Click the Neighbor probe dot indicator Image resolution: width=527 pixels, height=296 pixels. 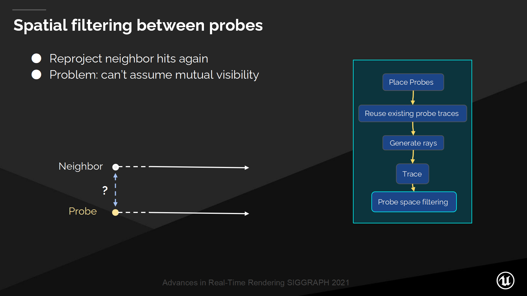pyautogui.click(x=116, y=166)
